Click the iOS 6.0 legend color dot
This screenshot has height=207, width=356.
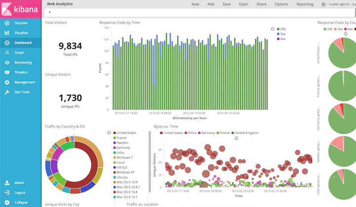pyautogui.click(x=115, y=168)
